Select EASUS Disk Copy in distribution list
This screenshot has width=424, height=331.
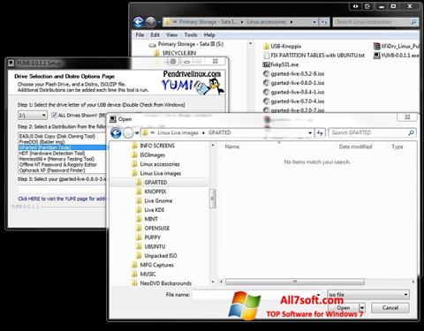pos(57,136)
